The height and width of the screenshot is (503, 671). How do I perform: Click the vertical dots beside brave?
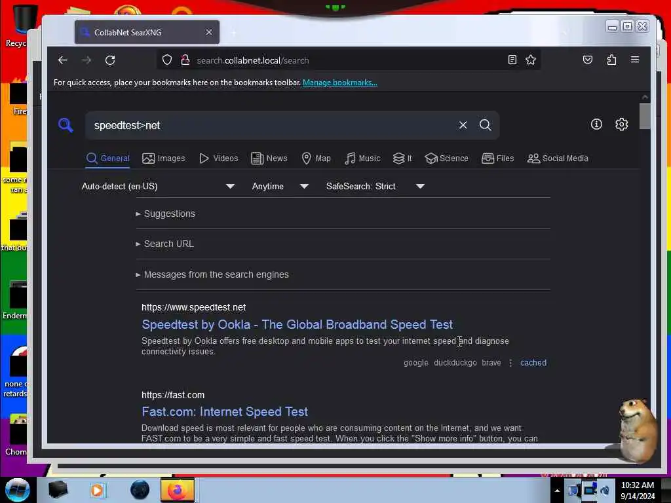(510, 363)
